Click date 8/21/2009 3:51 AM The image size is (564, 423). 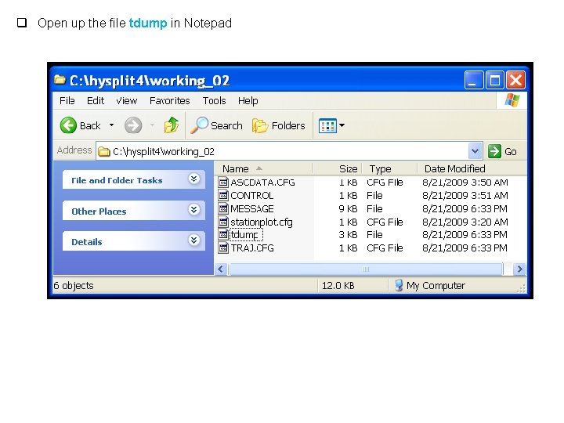(465, 196)
